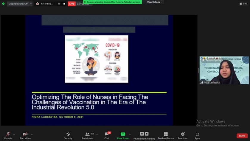Open the View layout menu
Screen dimensions: 250x141
click(x=243, y=4)
